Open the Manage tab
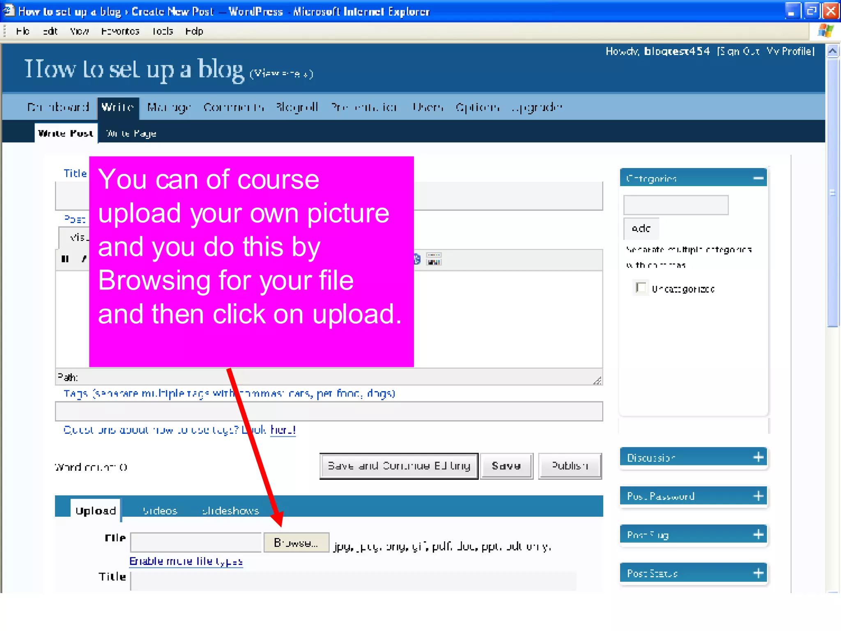 pos(169,107)
